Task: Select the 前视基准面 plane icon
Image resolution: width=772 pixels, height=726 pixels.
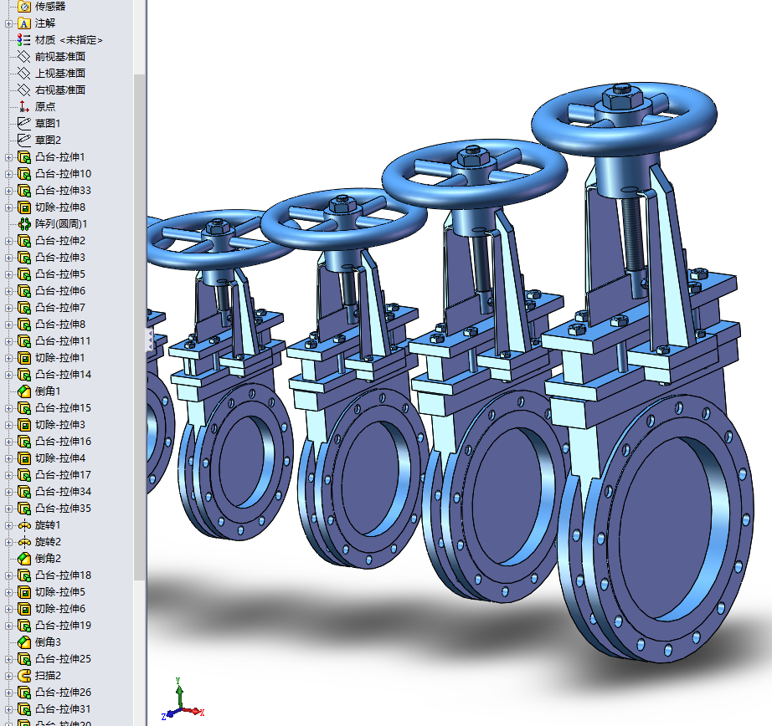Action: [23, 57]
